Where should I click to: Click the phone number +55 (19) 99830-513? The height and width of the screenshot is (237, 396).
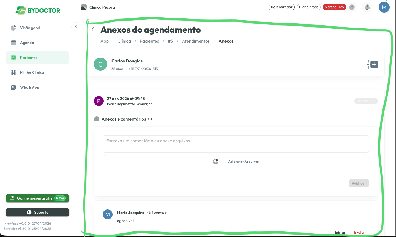143,69
